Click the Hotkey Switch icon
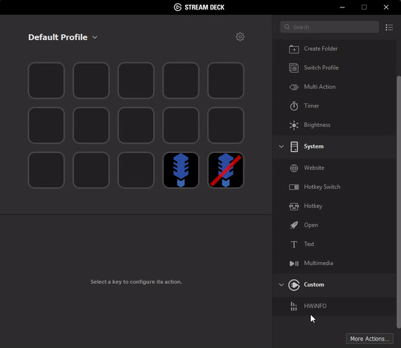Screen dimensions: 401x348 point(294,187)
